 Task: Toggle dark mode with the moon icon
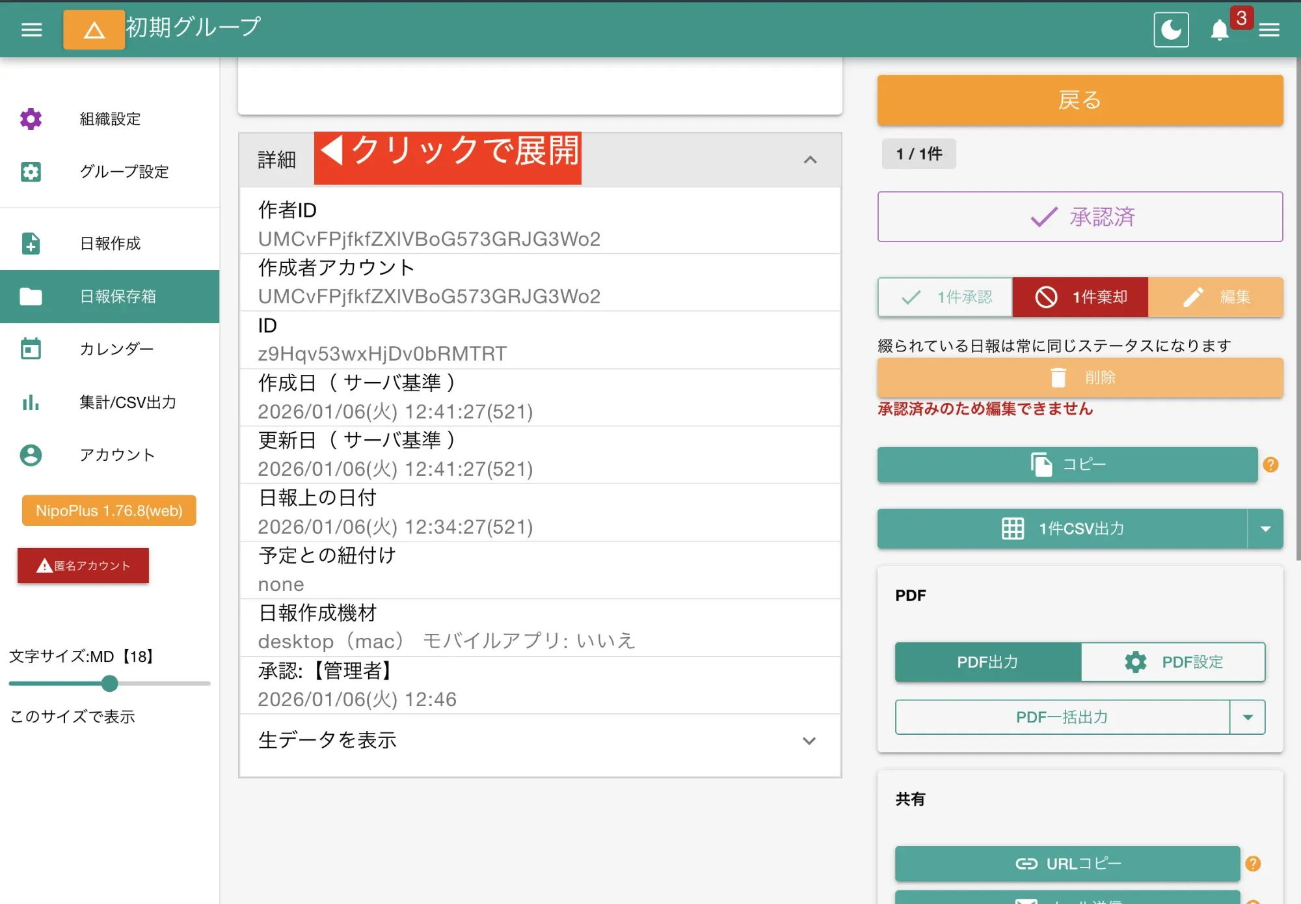[x=1171, y=30]
